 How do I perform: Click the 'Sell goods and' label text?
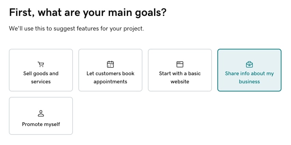[x=41, y=74]
